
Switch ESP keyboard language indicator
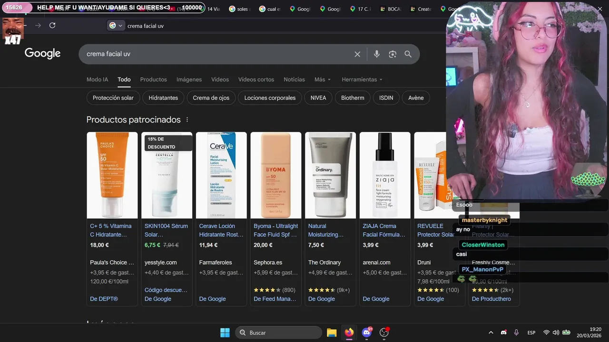coord(531,332)
